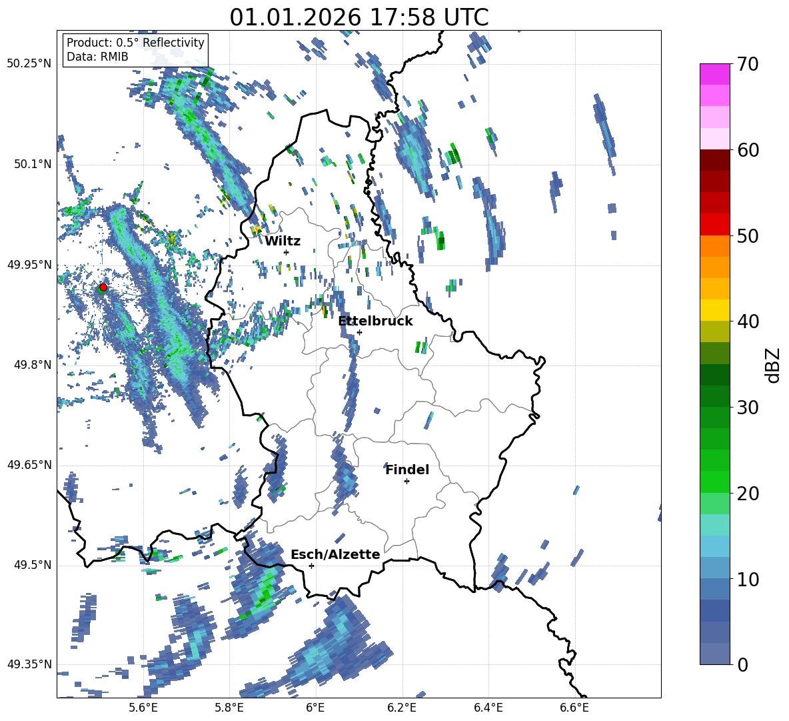
Task: Click the Wiltz station cross marker
Action: click(287, 252)
